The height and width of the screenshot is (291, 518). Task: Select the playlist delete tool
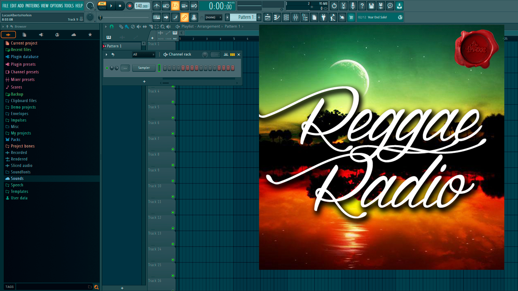coord(133,27)
